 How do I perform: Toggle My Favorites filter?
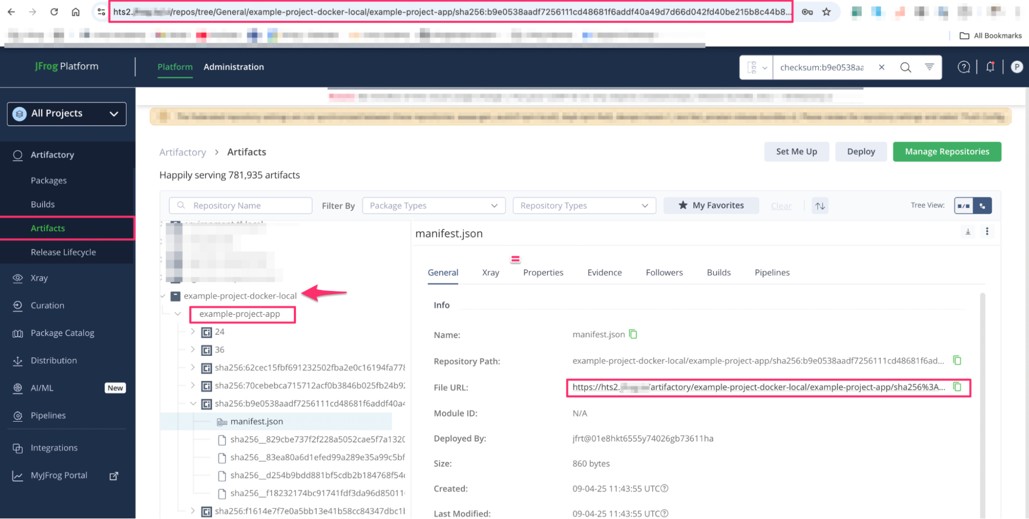point(711,205)
